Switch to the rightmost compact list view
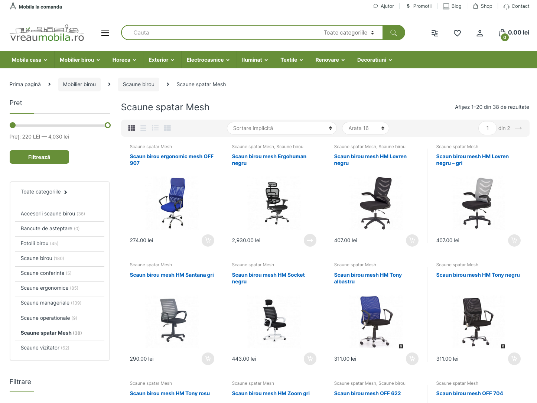 167,128
